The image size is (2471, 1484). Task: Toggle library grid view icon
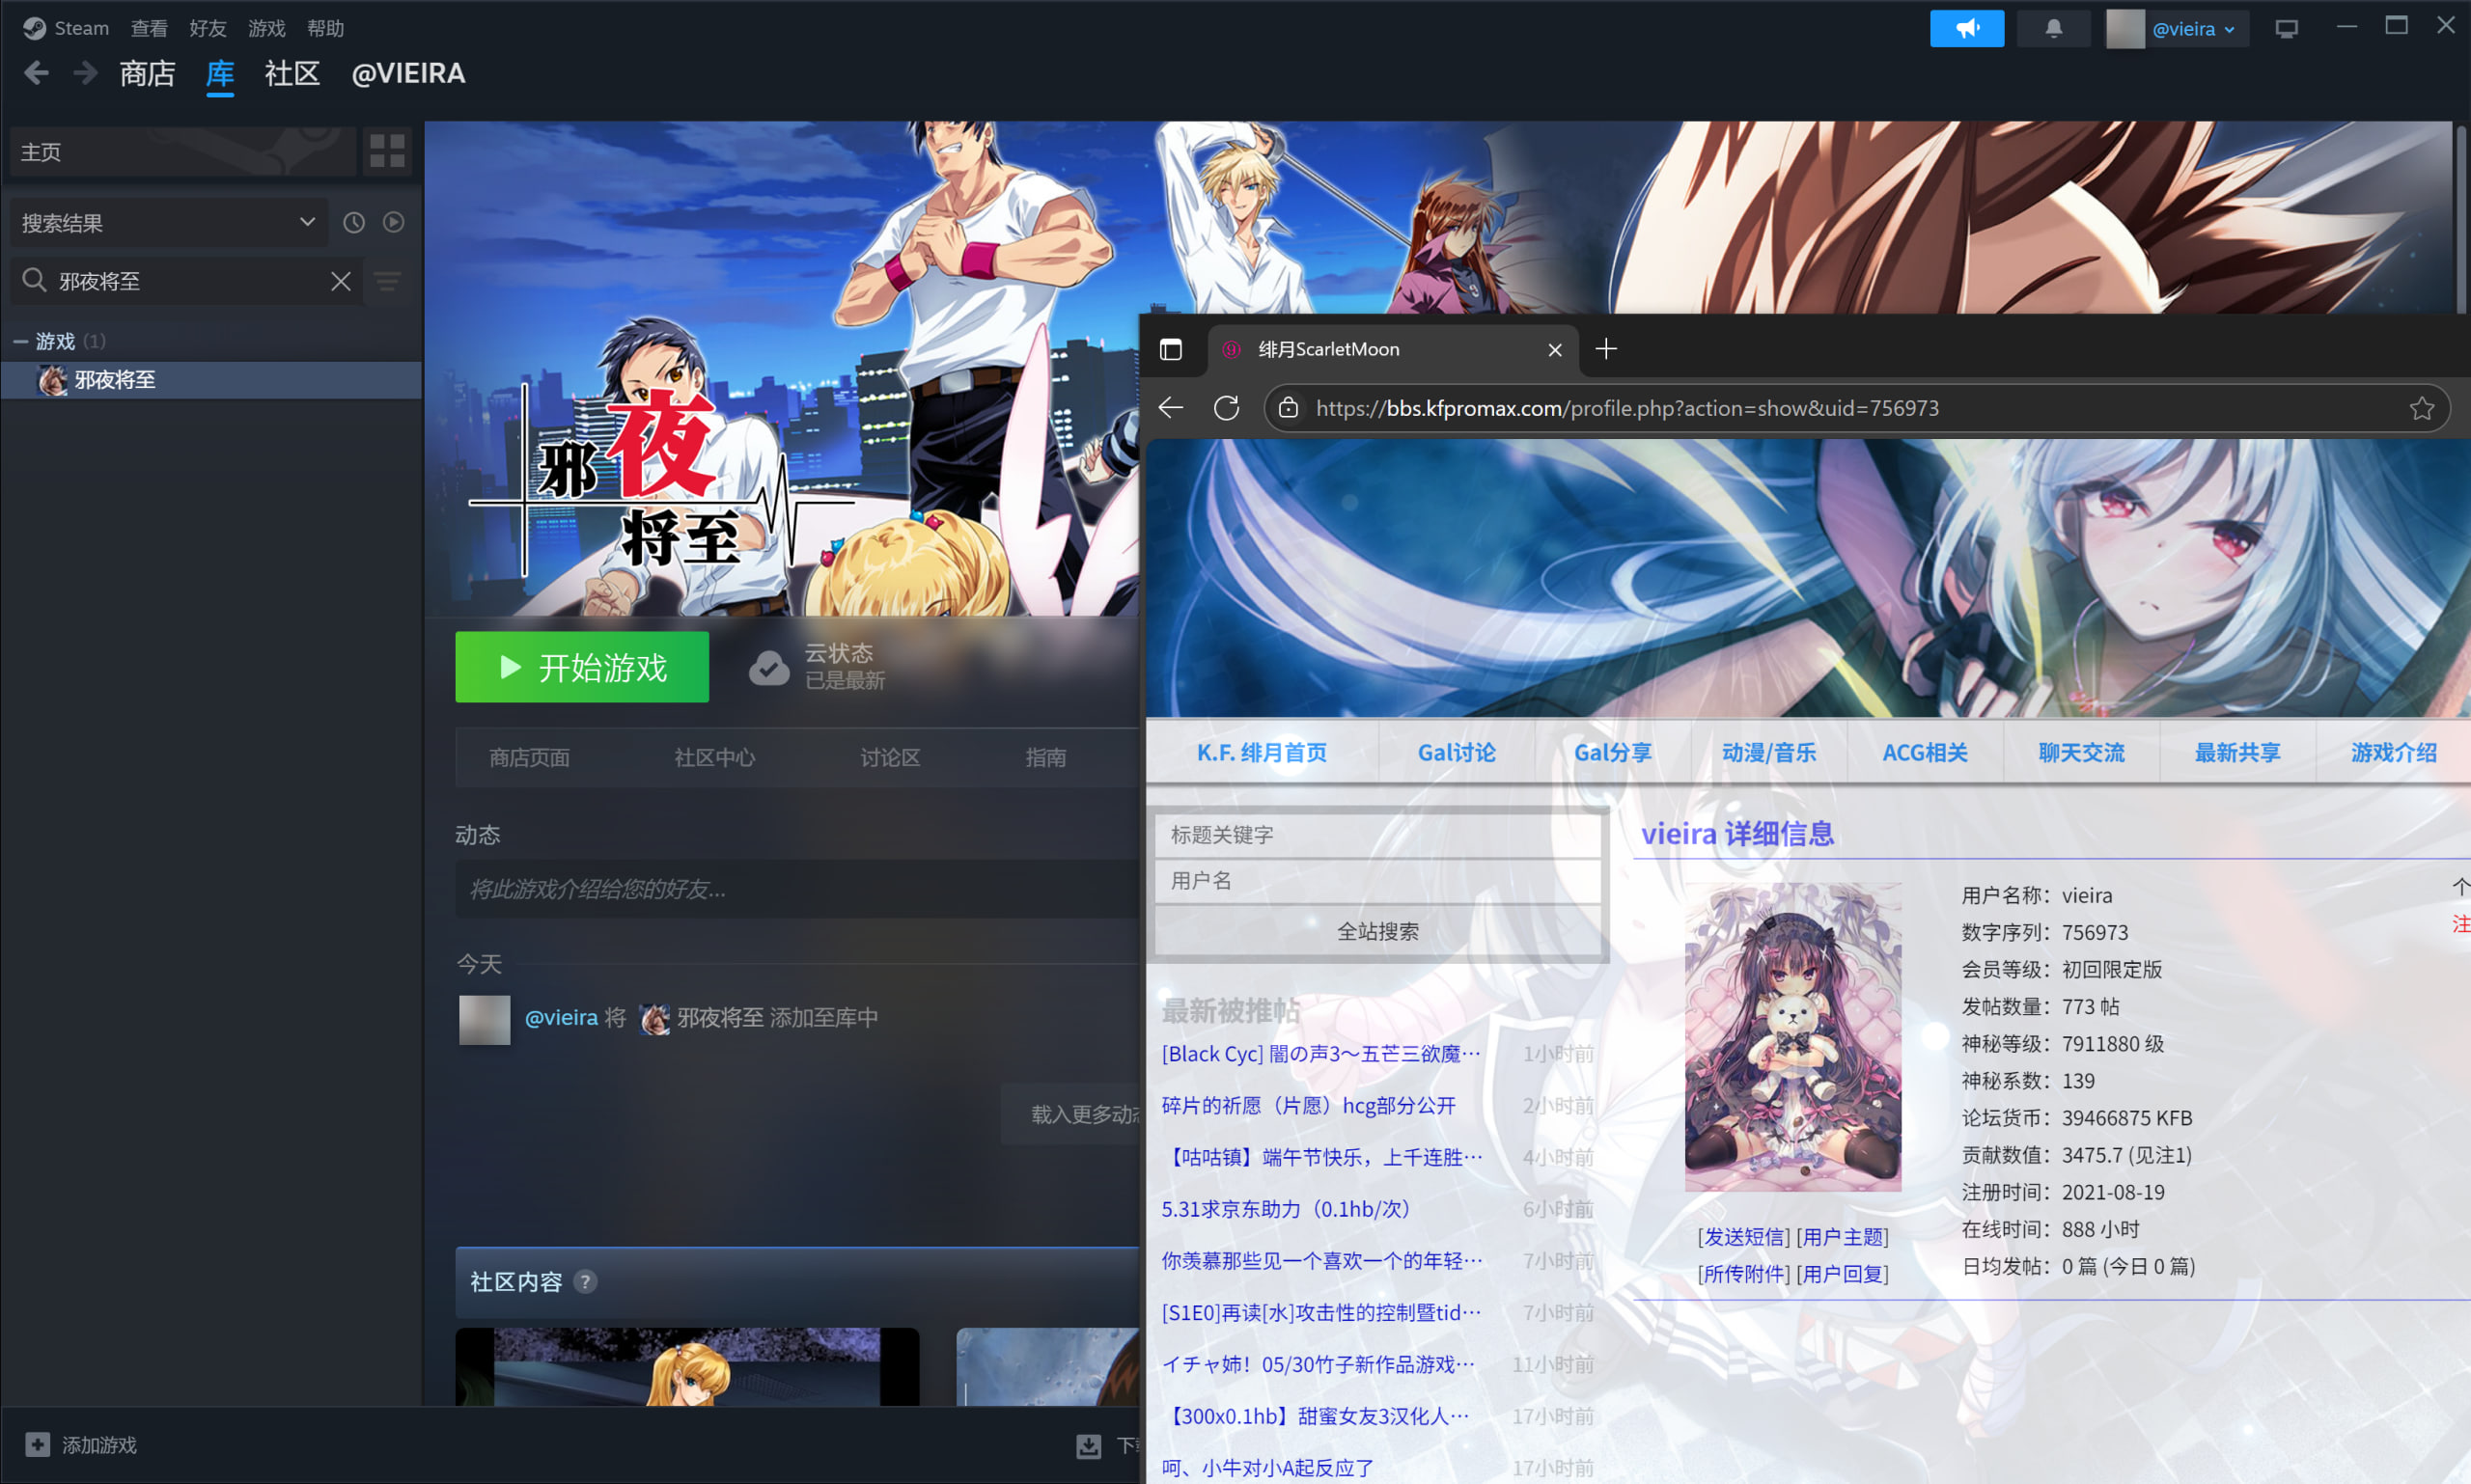click(387, 151)
